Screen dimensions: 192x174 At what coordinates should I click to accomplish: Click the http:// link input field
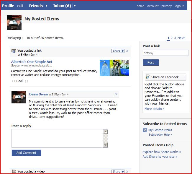point(165,53)
